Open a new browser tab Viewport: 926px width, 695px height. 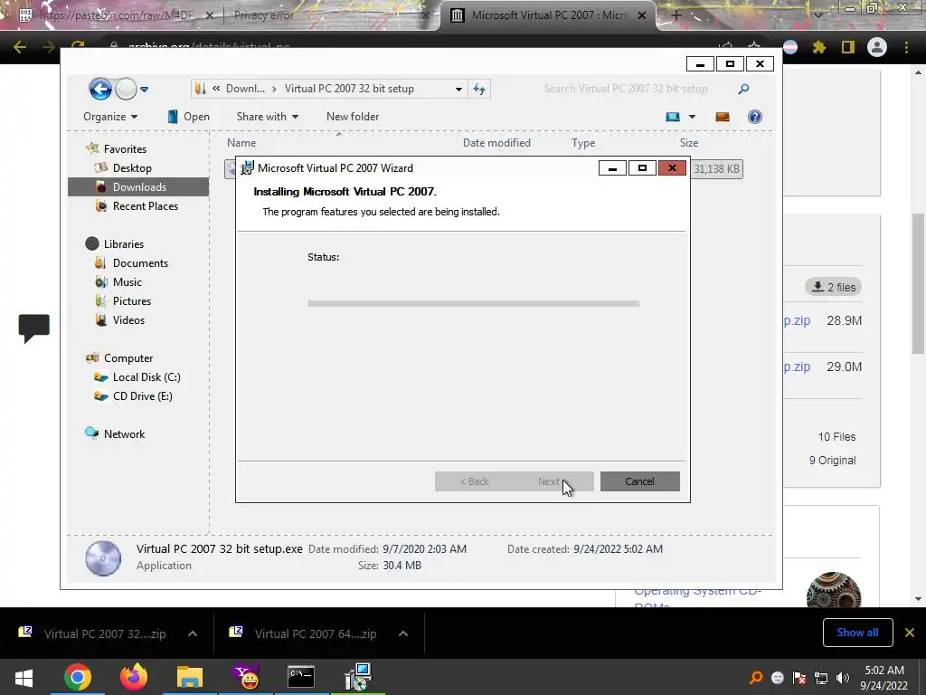(676, 15)
